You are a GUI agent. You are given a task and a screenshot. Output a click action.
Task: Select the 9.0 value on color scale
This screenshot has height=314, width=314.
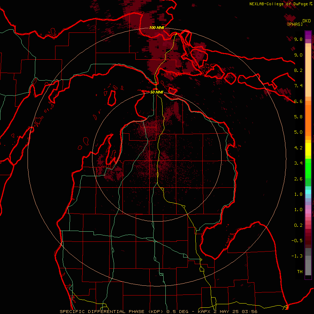(298, 55)
